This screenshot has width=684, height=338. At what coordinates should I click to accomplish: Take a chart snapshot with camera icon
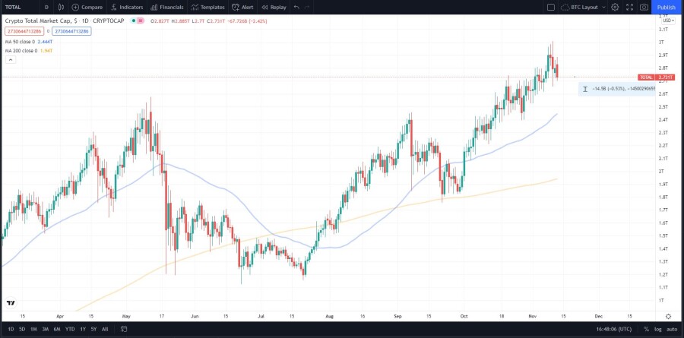pyautogui.click(x=644, y=7)
